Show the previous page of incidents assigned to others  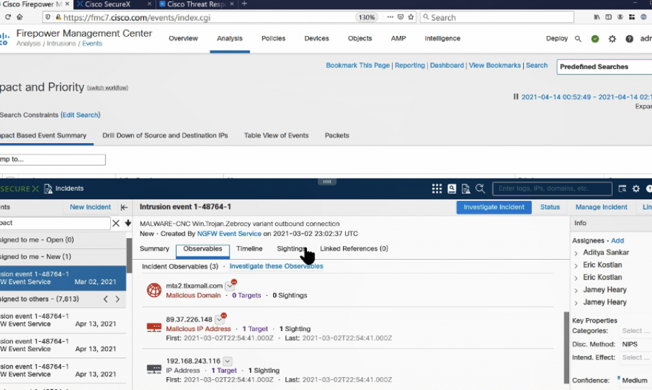coord(106,299)
